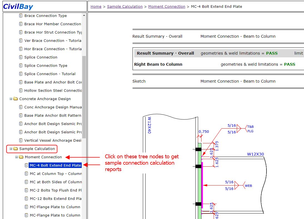Collapse the Concrete Anchorage Design tree node
The height and width of the screenshot is (219, 304).
tap(11, 99)
